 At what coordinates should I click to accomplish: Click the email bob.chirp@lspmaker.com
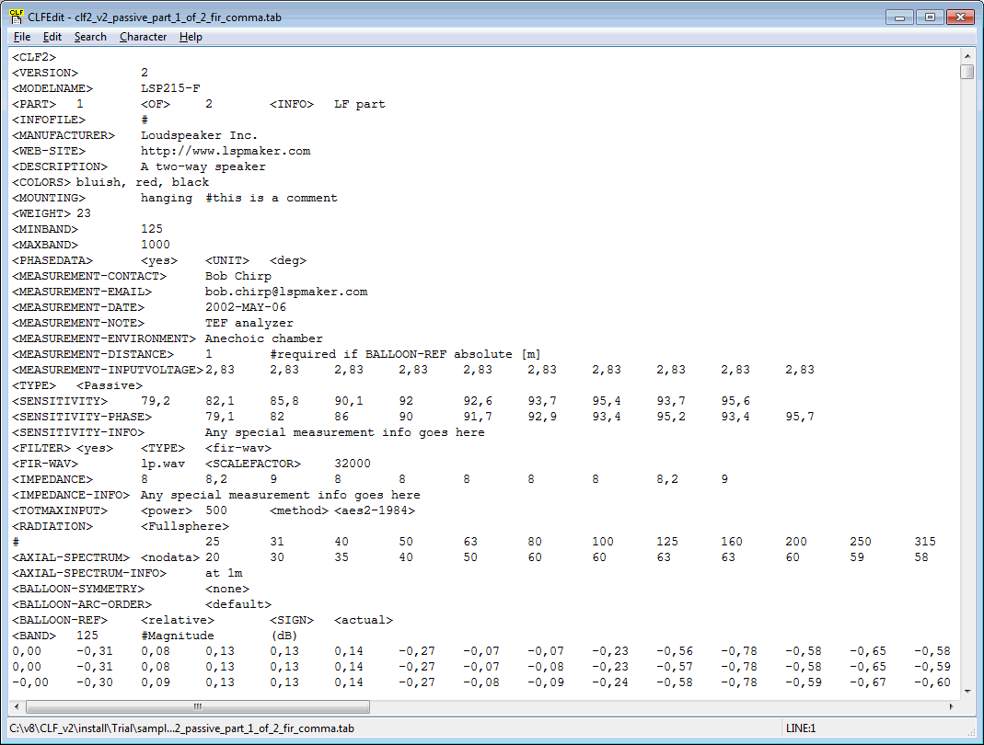tap(286, 292)
